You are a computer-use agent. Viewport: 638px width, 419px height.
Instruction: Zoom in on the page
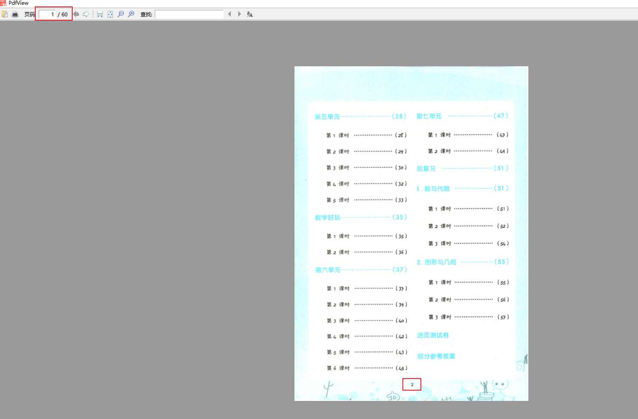click(x=132, y=14)
